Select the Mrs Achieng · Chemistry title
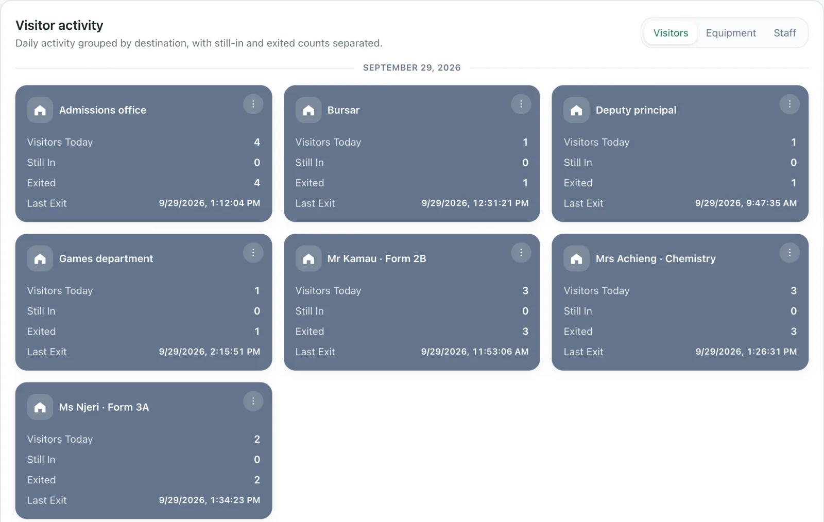824x522 pixels. [x=656, y=259]
